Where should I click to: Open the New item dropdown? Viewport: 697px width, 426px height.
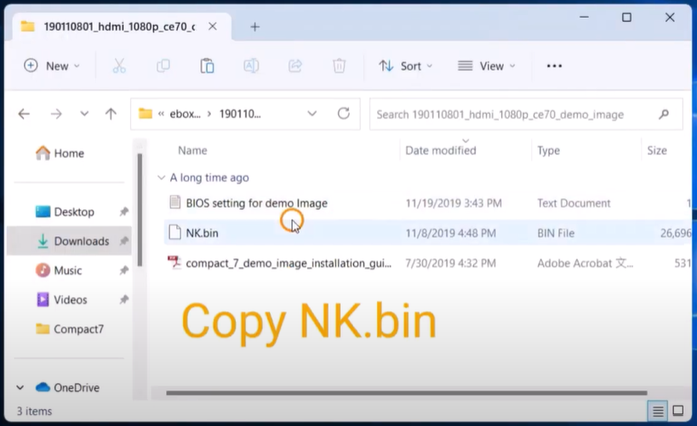[52, 65]
